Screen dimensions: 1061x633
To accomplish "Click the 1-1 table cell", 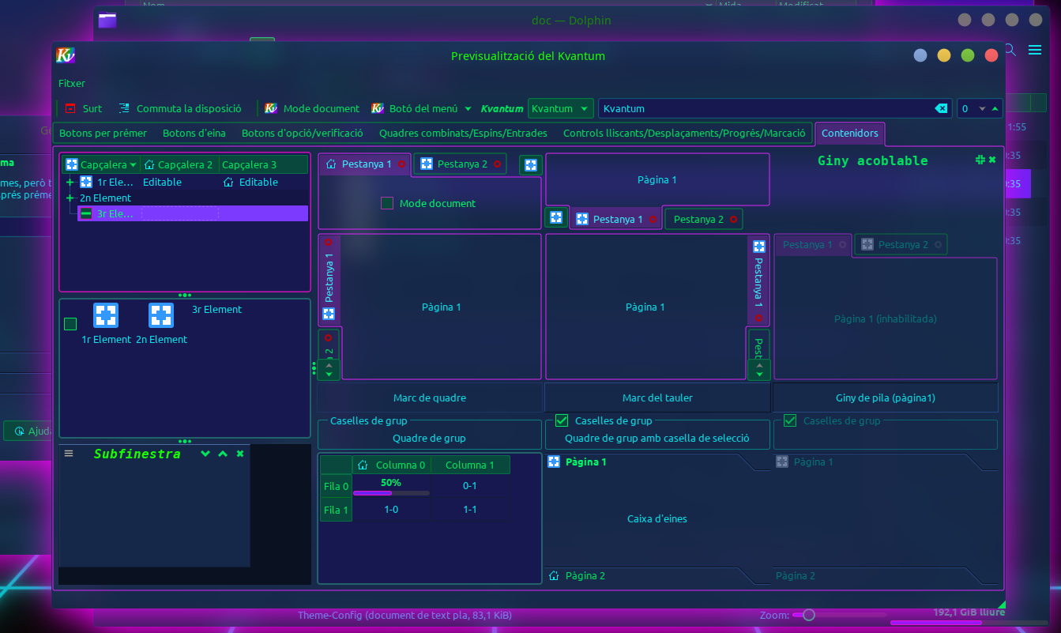I will tap(470, 510).
